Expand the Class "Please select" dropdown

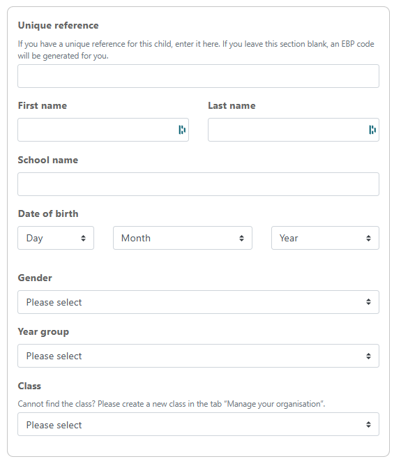pos(199,424)
